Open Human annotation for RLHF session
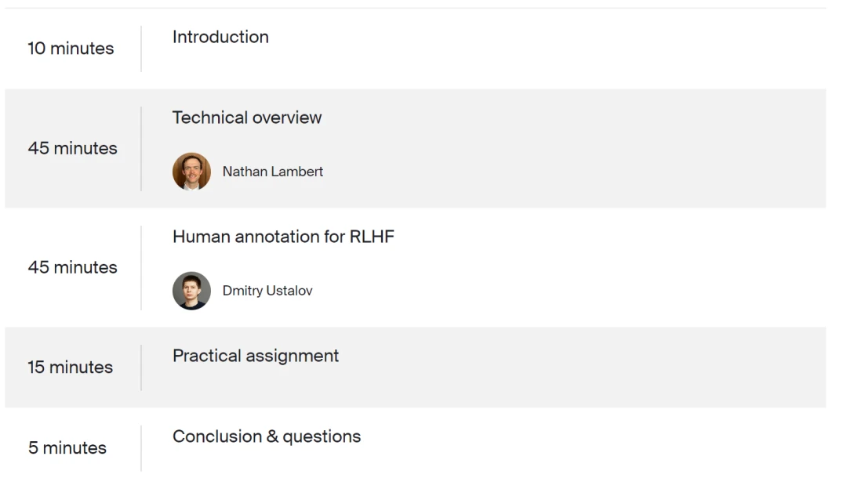This screenshot has width=847, height=478. (x=283, y=237)
